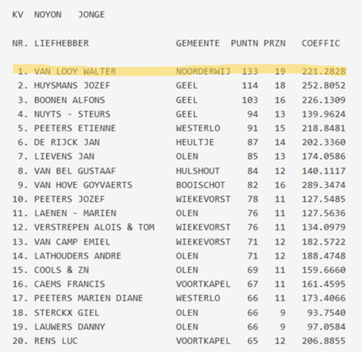The width and height of the screenshot is (362, 352).
Task: Click coefficient value 93.7540
Action: tap(326, 312)
